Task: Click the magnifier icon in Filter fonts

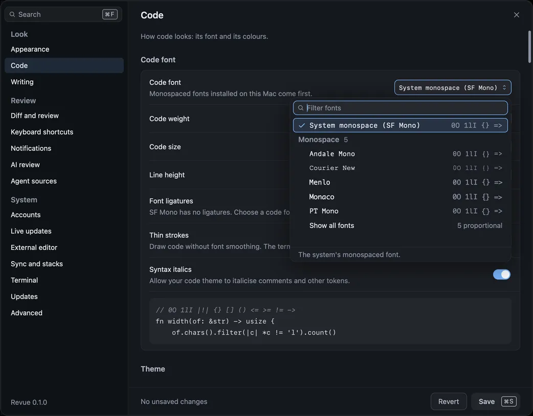Action: (x=300, y=108)
